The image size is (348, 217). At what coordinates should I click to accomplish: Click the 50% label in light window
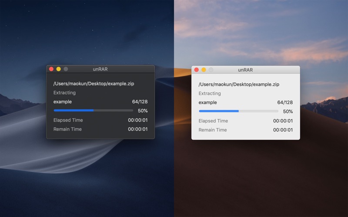pos(288,112)
